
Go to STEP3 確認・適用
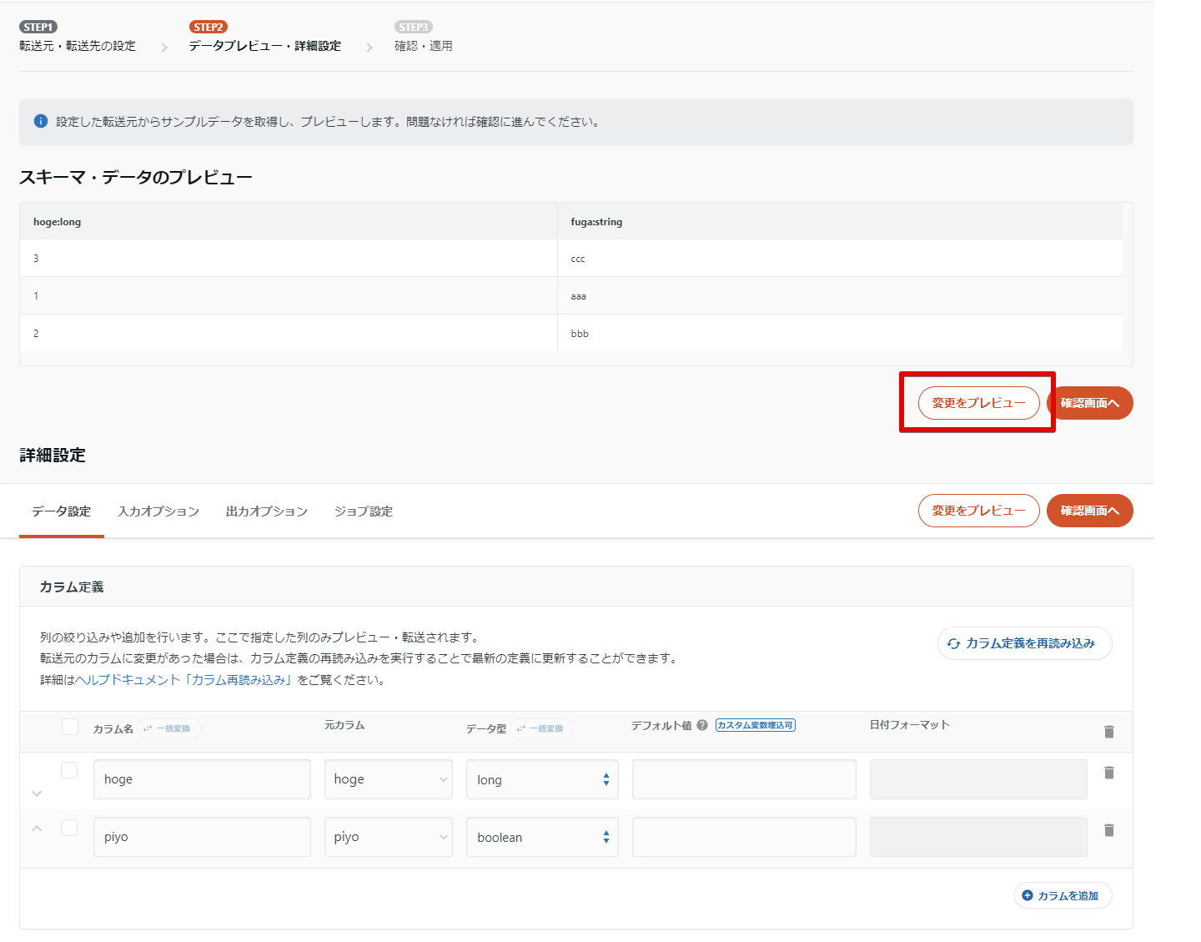424,38
